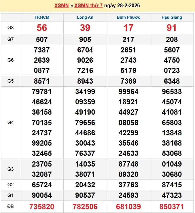
Task: Open the Long An column header link
Action: [85, 17]
